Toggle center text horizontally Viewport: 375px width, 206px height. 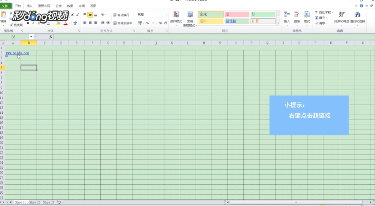click(90, 23)
